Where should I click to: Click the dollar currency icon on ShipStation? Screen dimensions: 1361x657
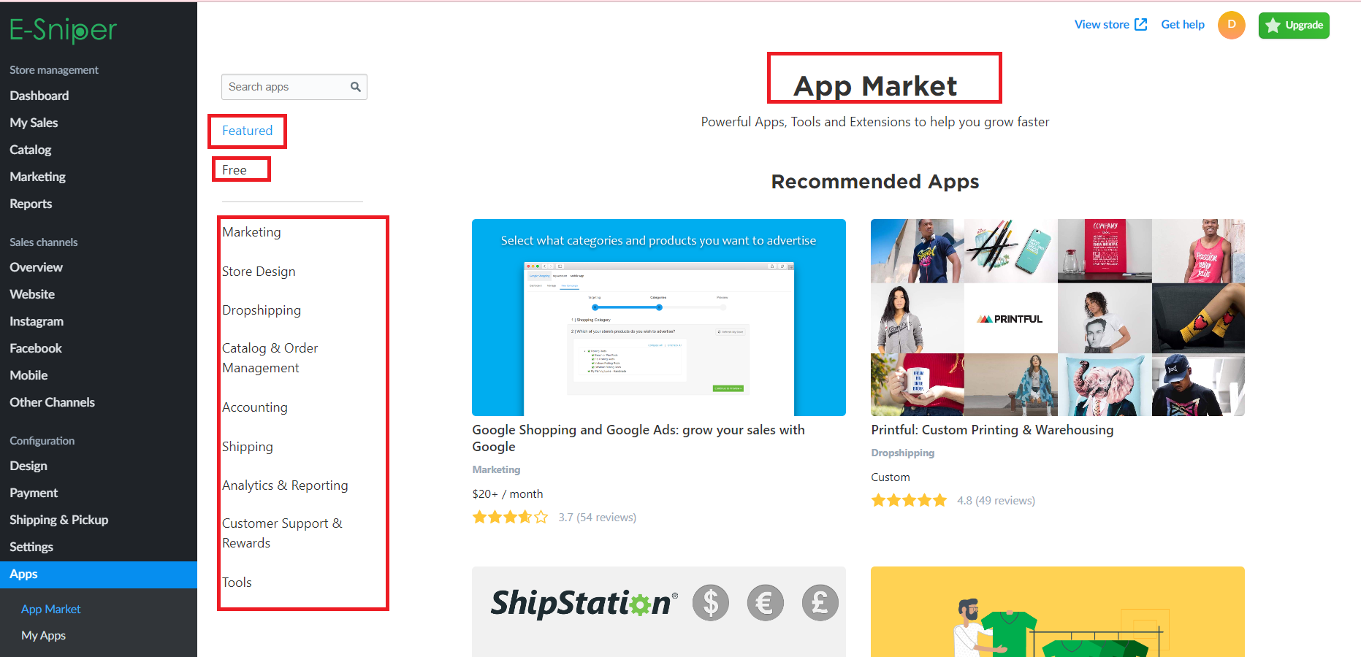click(711, 603)
